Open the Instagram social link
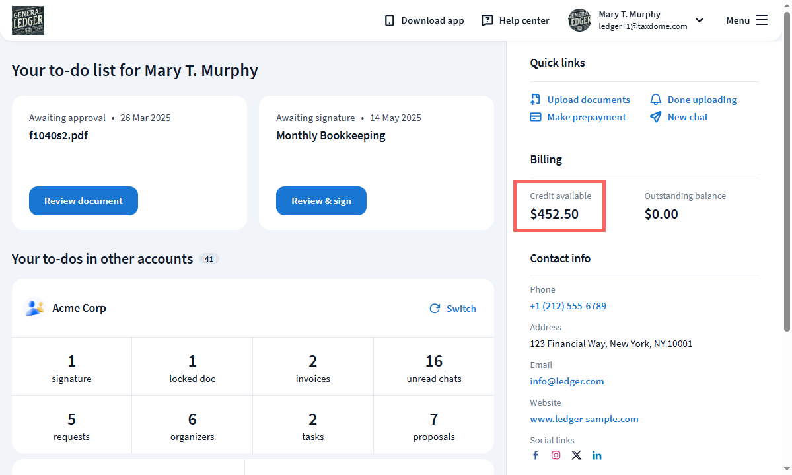Image resolution: width=792 pixels, height=475 pixels. 556,455
